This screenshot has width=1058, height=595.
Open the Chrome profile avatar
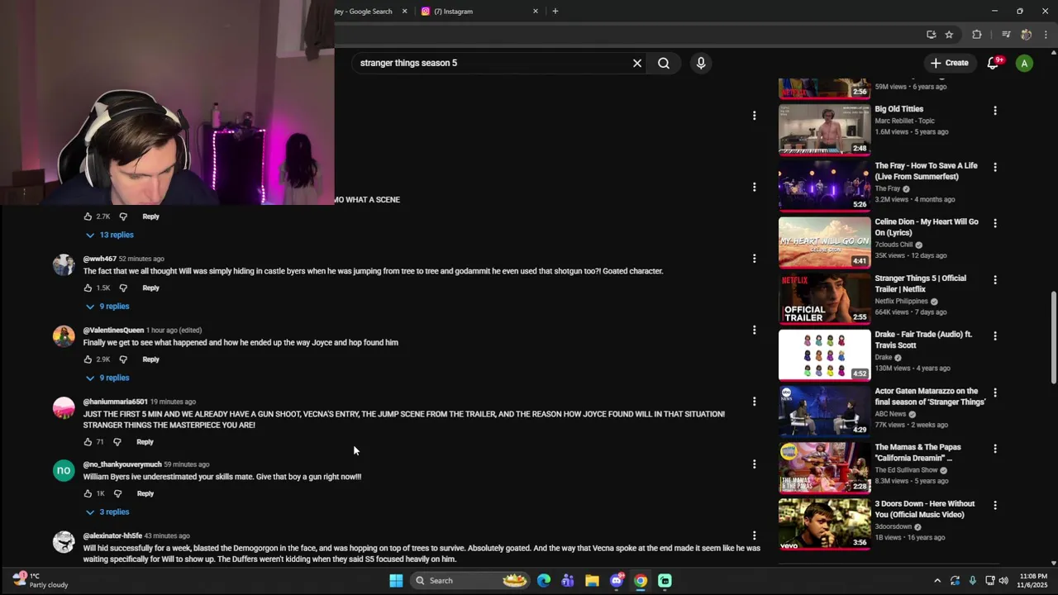[x=1026, y=35]
